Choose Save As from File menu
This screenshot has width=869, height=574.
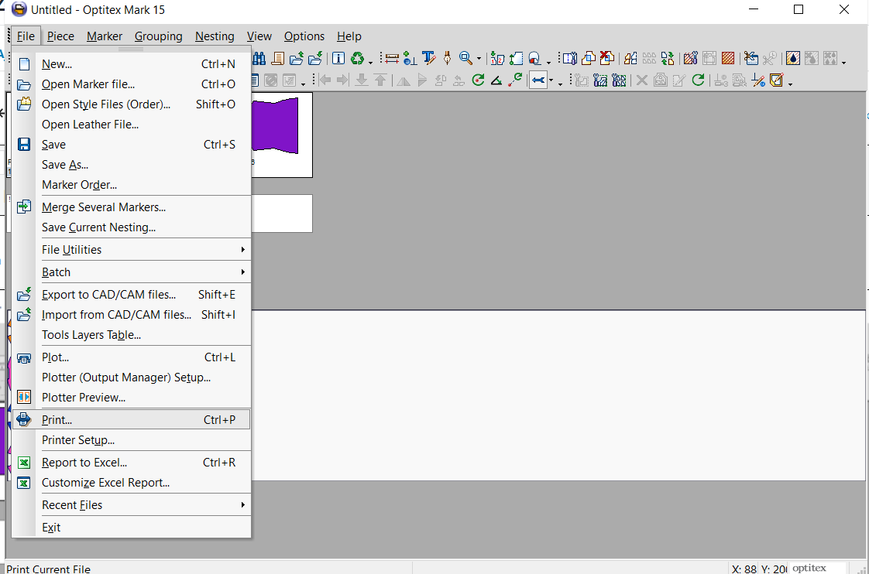(x=132, y=165)
